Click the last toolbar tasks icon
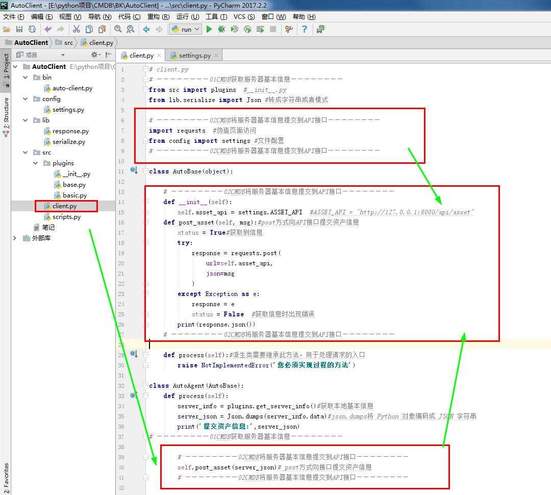The width and height of the screenshot is (551, 495). (320, 30)
